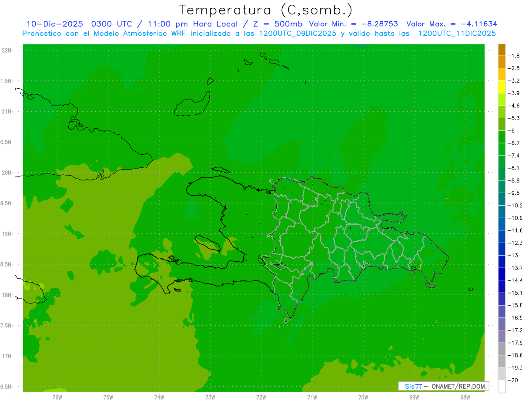This screenshot has width=522, height=403.
Task: Click the "69W" longitude label
Action: [414, 397]
